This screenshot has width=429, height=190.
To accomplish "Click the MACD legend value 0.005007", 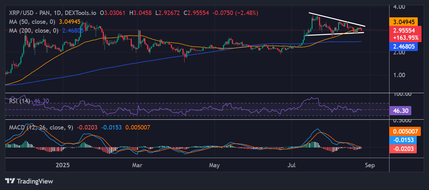I will tap(138, 127).
